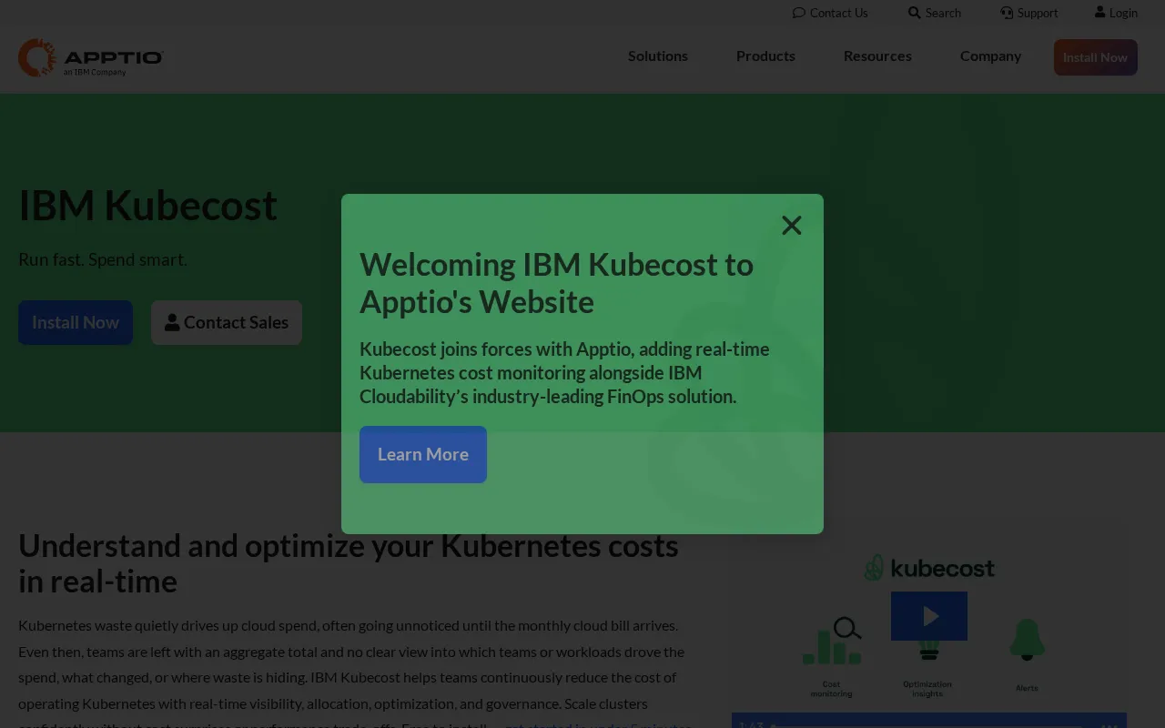This screenshot has height=728, width=1165.
Task: Click Learn More in the popup
Action: 423,454
